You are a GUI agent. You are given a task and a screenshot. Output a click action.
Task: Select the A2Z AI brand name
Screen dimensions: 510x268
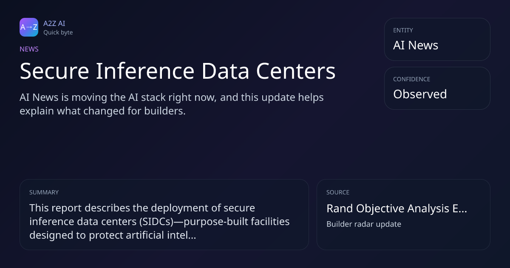point(54,23)
